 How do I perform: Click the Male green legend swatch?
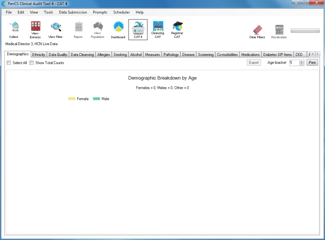(96, 99)
